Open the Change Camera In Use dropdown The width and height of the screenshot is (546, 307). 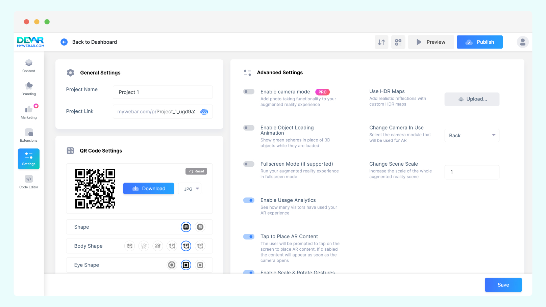pyautogui.click(x=472, y=135)
